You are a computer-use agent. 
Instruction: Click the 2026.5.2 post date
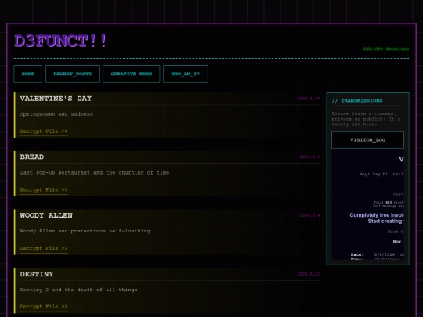point(309,157)
